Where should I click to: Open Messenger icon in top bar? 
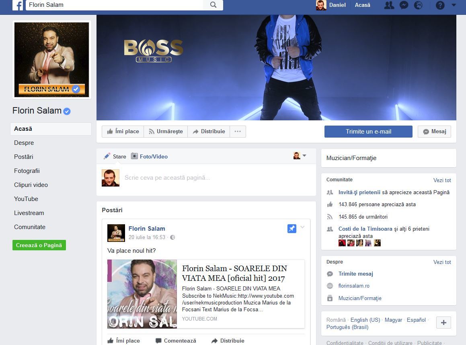[404, 5]
